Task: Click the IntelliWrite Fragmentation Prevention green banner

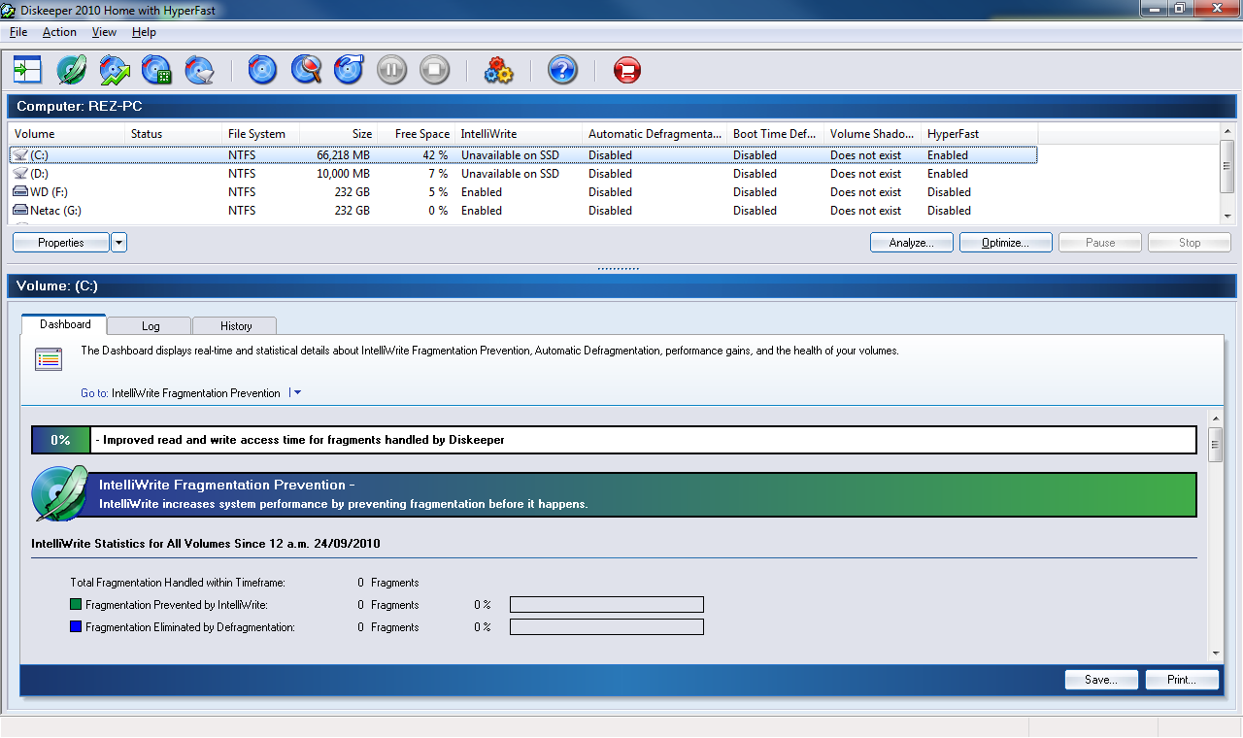Action: (x=644, y=494)
